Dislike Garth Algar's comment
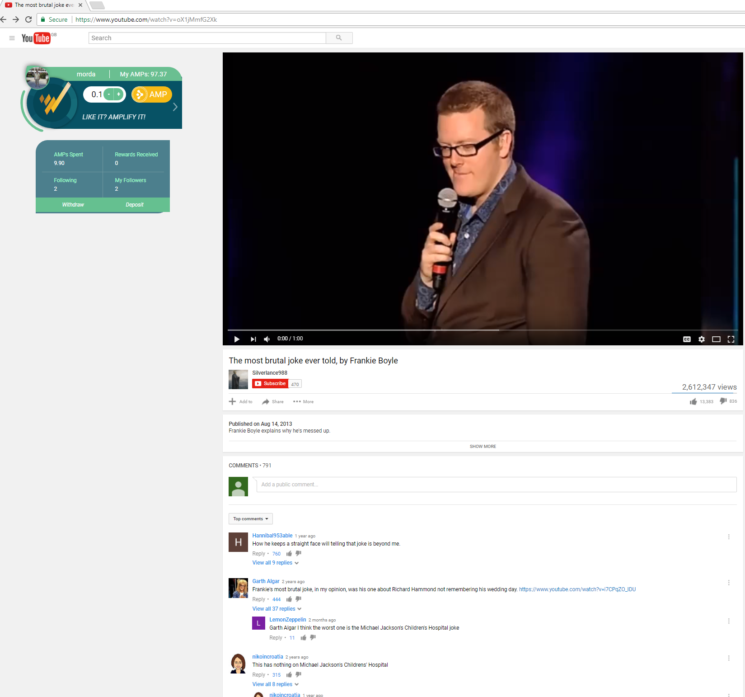This screenshot has width=745, height=697. click(x=299, y=599)
